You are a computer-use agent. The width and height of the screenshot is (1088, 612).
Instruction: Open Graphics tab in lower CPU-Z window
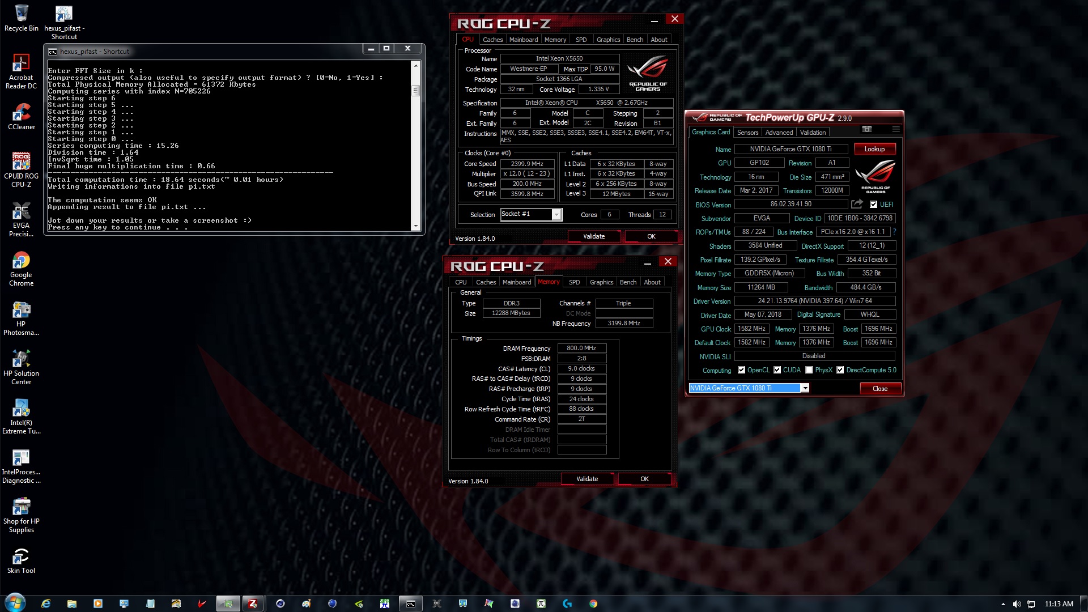[x=601, y=282]
